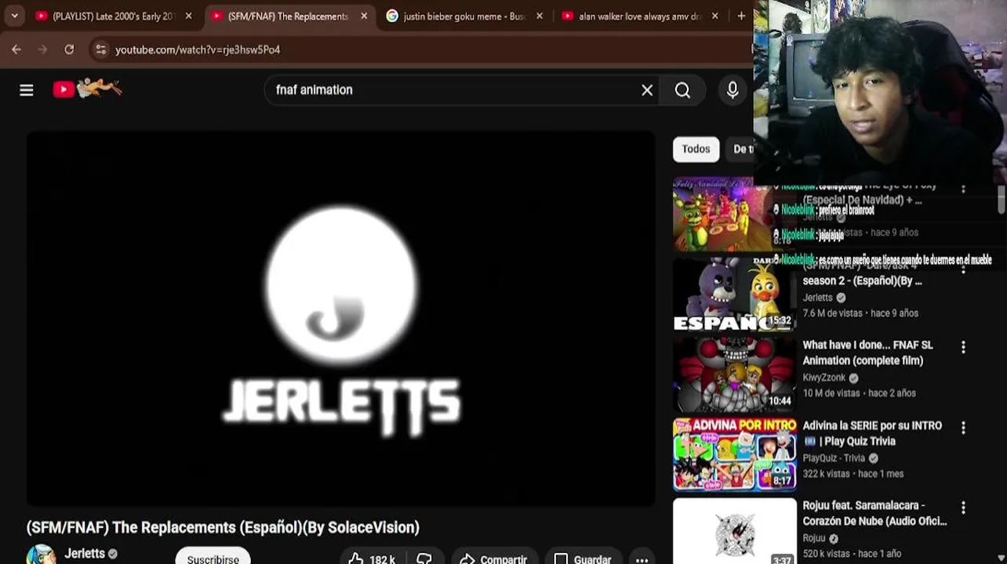The height and width of the screenshot is (564, 1007).
Task: Open the Jerletts channel name link
Action: pyautogui.click(x=85, y=553)
